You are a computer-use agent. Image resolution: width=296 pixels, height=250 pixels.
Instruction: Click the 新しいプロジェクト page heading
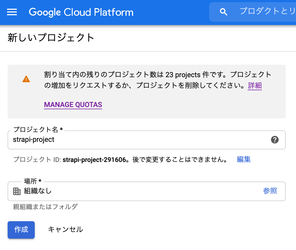51,37
